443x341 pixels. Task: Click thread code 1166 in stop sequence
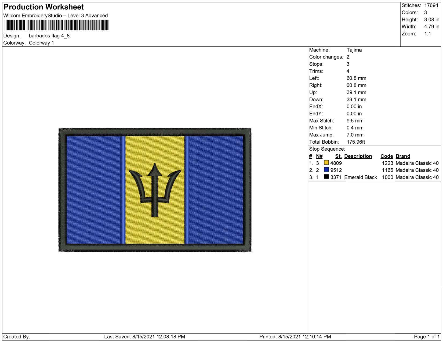click(x=387, y=170)
